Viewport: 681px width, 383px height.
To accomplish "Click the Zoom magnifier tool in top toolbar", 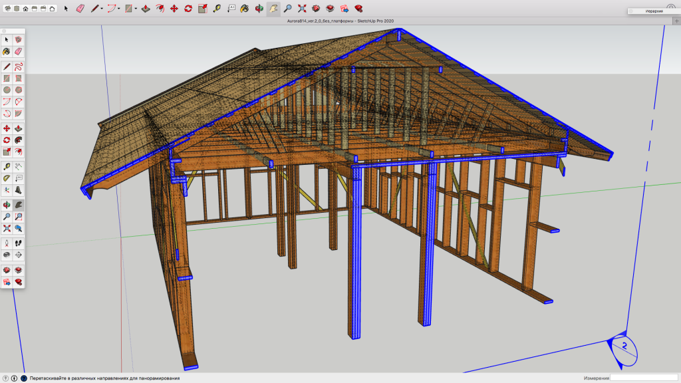I will pos(287,9).
